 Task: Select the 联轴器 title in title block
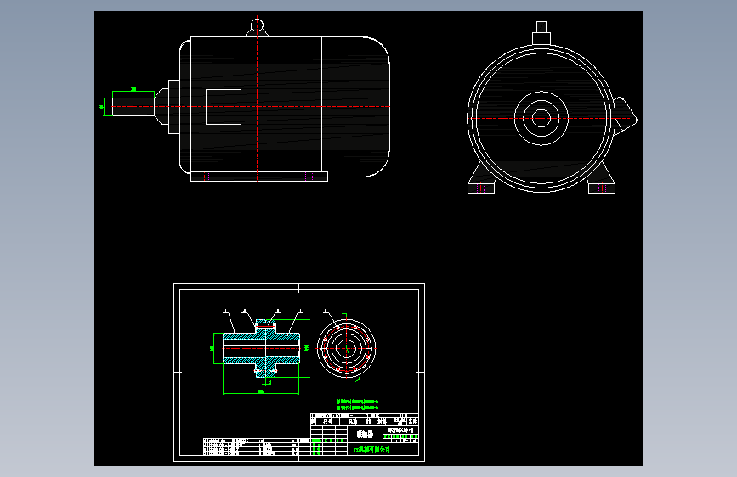tap(365, 434)
